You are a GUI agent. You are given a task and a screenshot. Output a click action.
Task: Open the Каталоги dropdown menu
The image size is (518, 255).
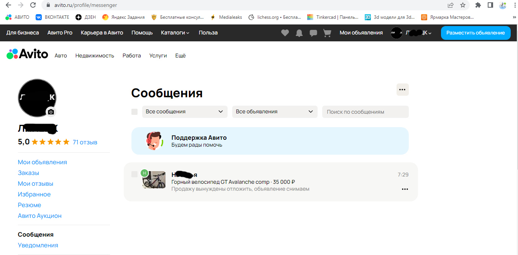point(175,33)
